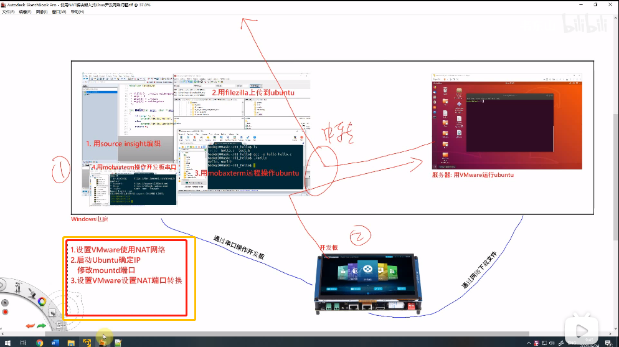This screenshot has width=619, height=347.
Task: Click the gray current brush button
Action: [x=5, y=303]
